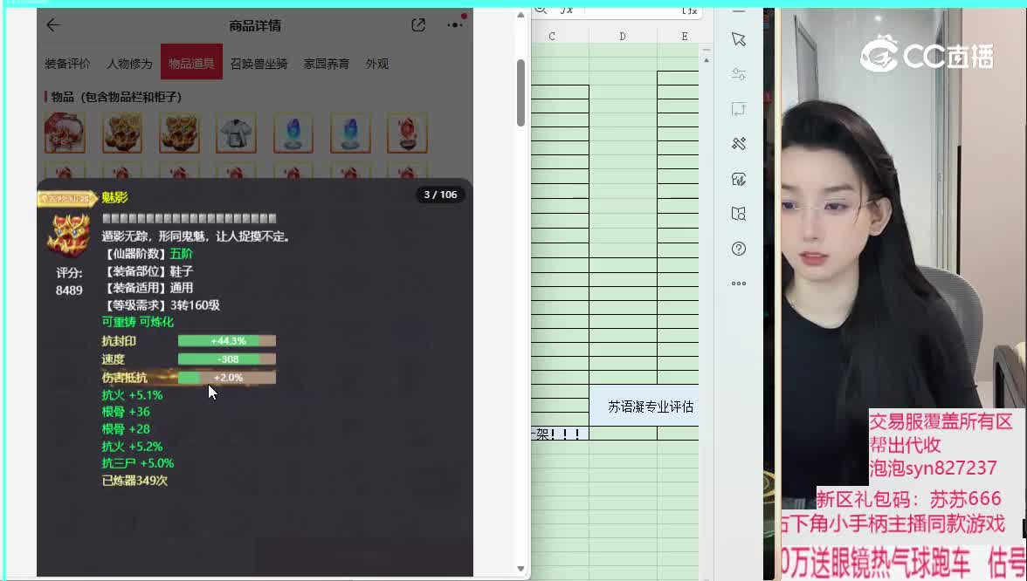
Task: Open the help question mark icon in sidebar
Action: pos(739,249)
